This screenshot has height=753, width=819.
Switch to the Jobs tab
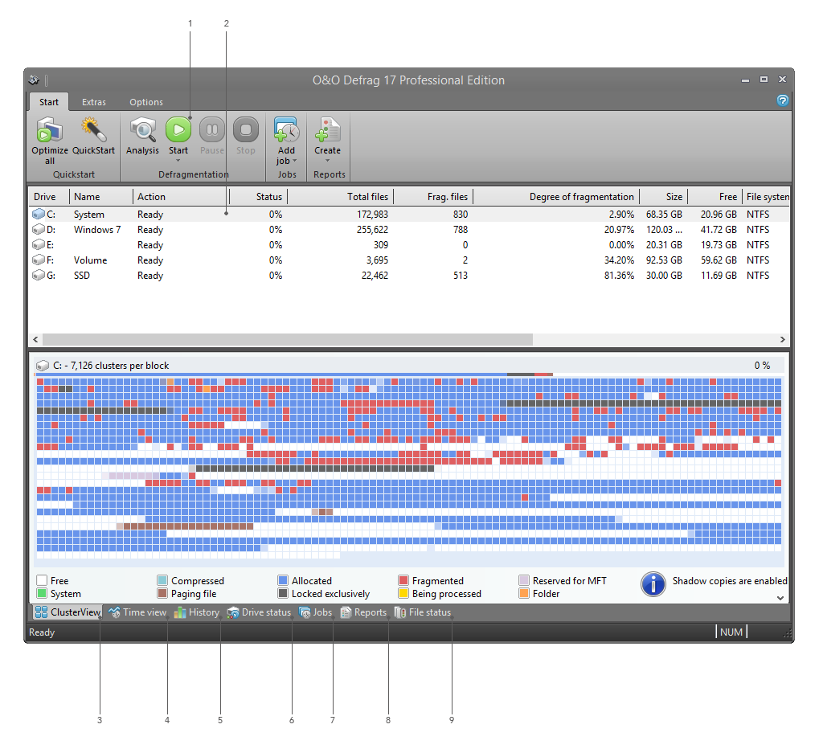coord(315,612)
